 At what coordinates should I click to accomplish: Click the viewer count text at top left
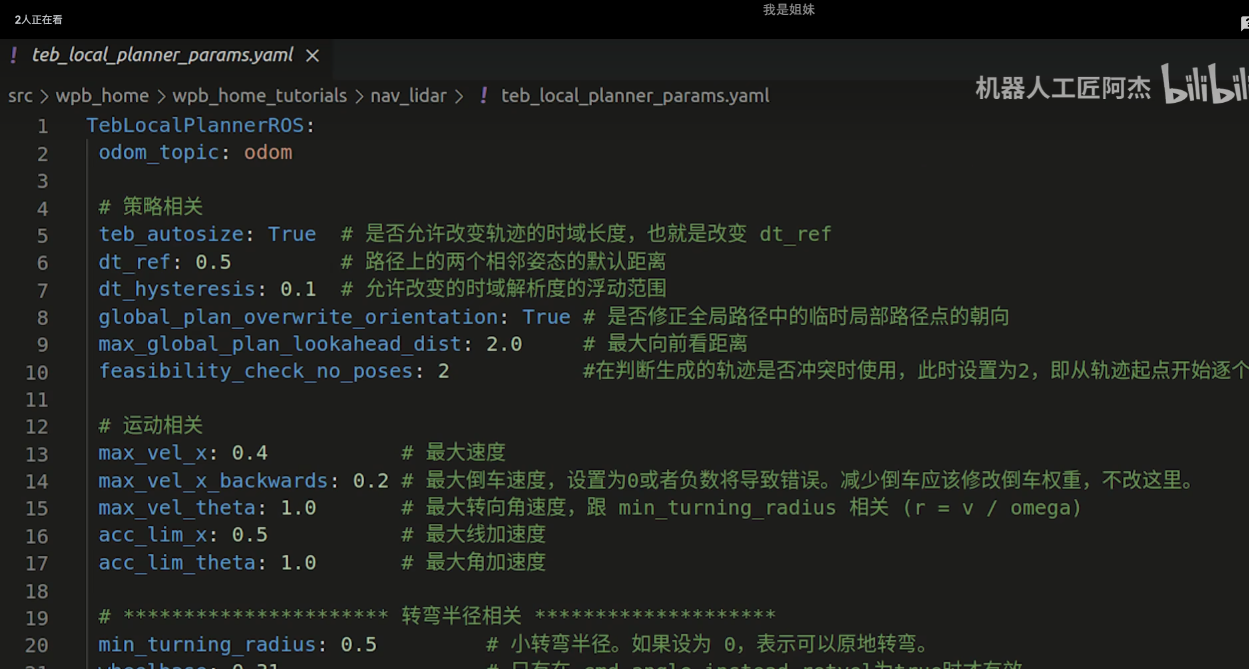click(38, 20)
